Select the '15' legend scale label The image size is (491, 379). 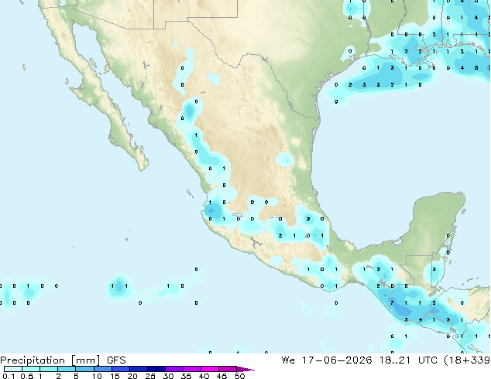[115, 376]
